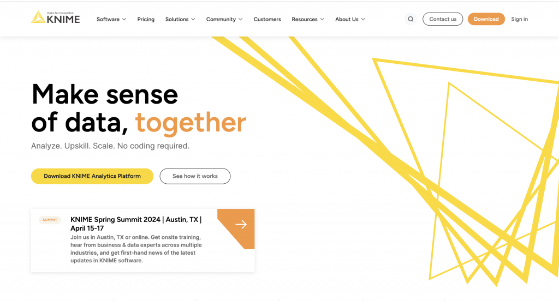Click the Sign in link
Screen dimensions: 559x301
(x=520, y=19)
